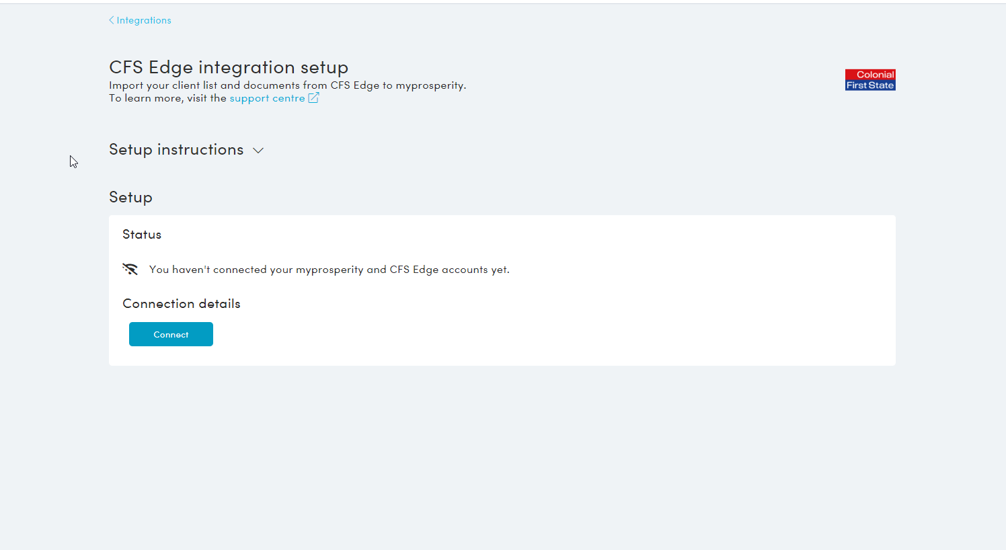Click the external link icon beside support centre
The height and width of the screenshot is (550, 1006).
click(313, 98)
